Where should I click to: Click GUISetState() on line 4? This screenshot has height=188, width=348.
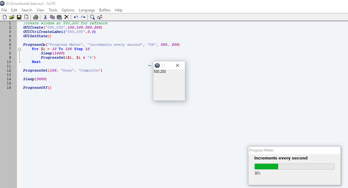pos(37,36)
